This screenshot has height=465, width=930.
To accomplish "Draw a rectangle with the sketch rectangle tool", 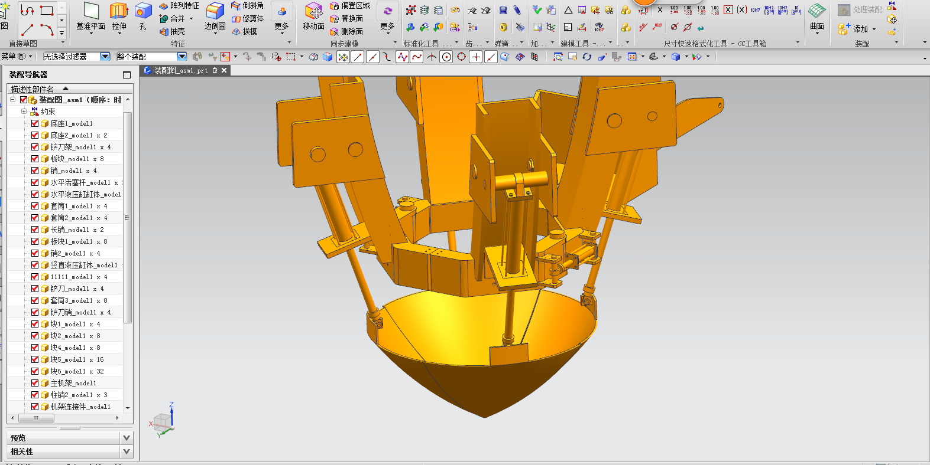I will (x=47, y=10).
